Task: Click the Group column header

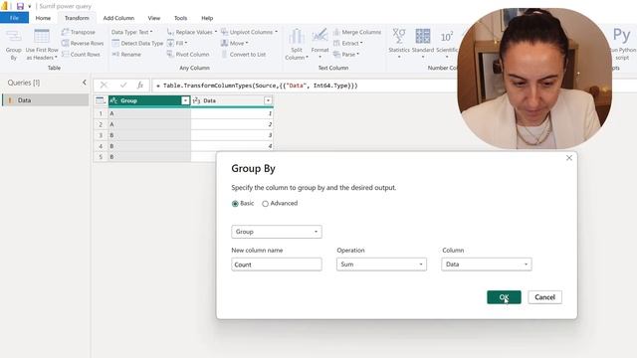Action: click(x=149, y=100)
